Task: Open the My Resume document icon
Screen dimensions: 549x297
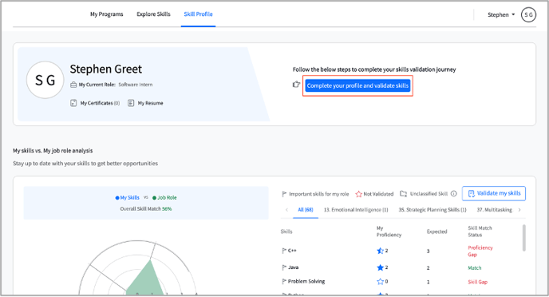Action: click(131, 103)
